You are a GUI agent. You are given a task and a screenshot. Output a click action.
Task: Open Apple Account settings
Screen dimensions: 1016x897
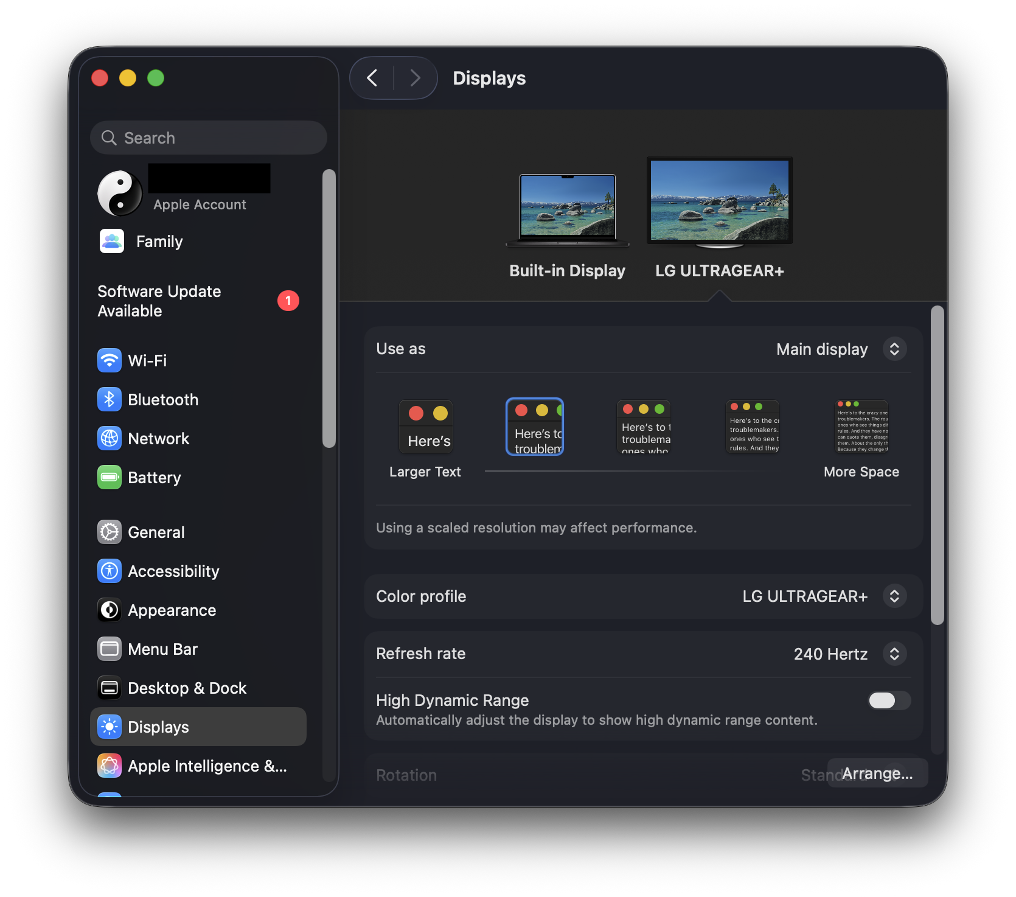click(198, 192)
